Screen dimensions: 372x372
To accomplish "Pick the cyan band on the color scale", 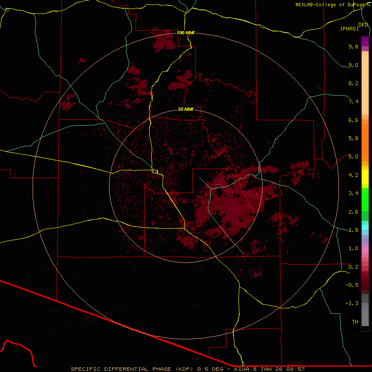I will click(365, 227).
